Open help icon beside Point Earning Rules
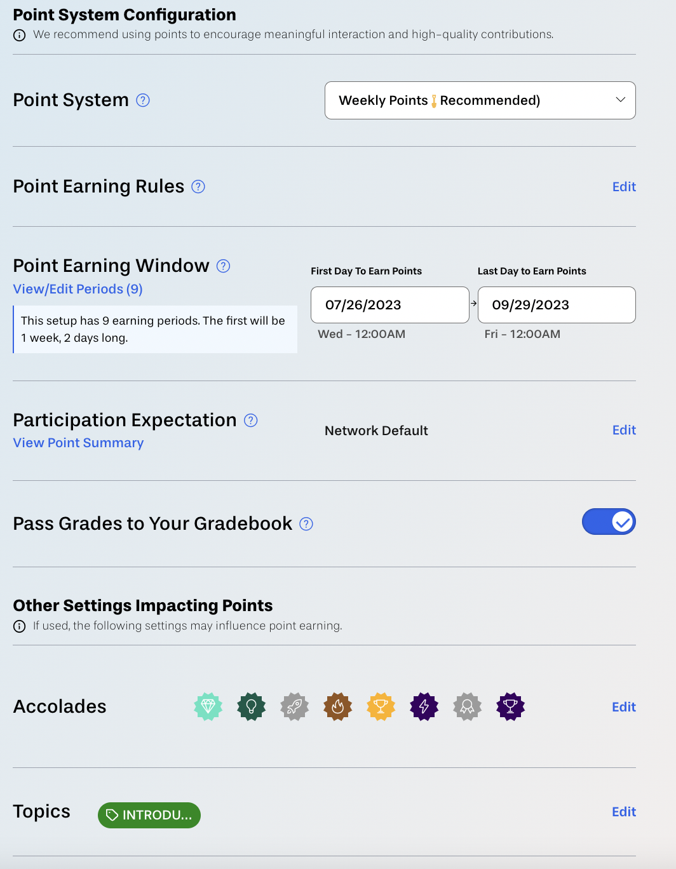The image size is (676, 869). point(198,187)
